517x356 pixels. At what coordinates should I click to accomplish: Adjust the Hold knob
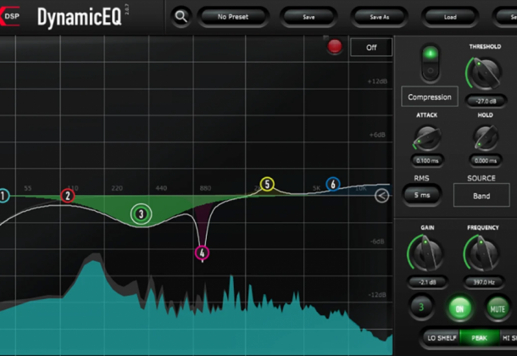point(486,138)
